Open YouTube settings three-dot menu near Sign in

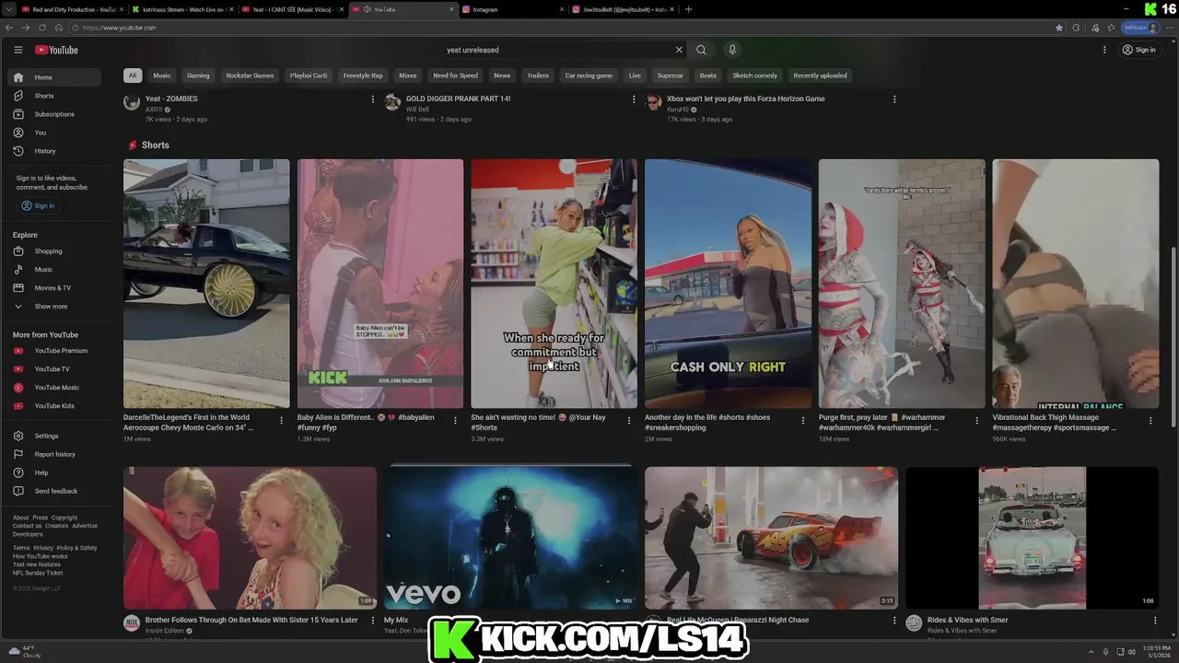[x=1104, y=50]
